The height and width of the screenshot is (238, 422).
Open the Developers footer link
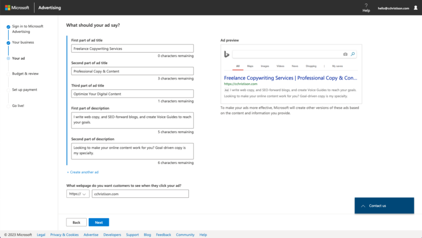coord(112,235)
